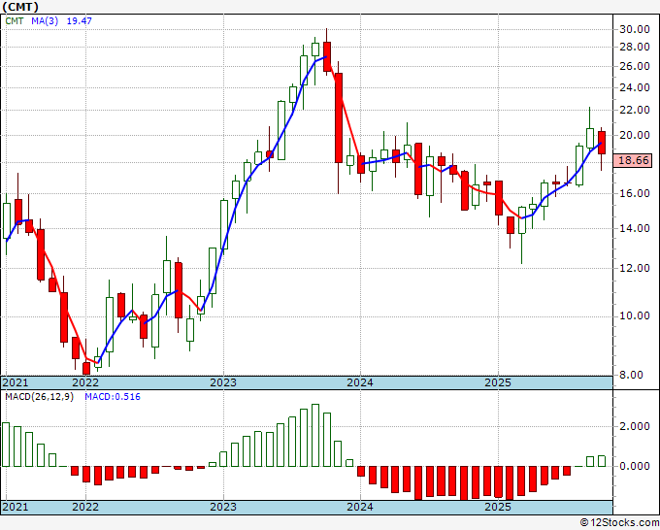Click the last green MACD histogram bar
Screen dimensions: 660x530
(x=602, y=461)
